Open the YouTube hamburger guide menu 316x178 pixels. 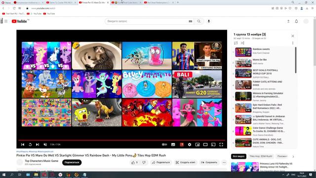[6, 21]
